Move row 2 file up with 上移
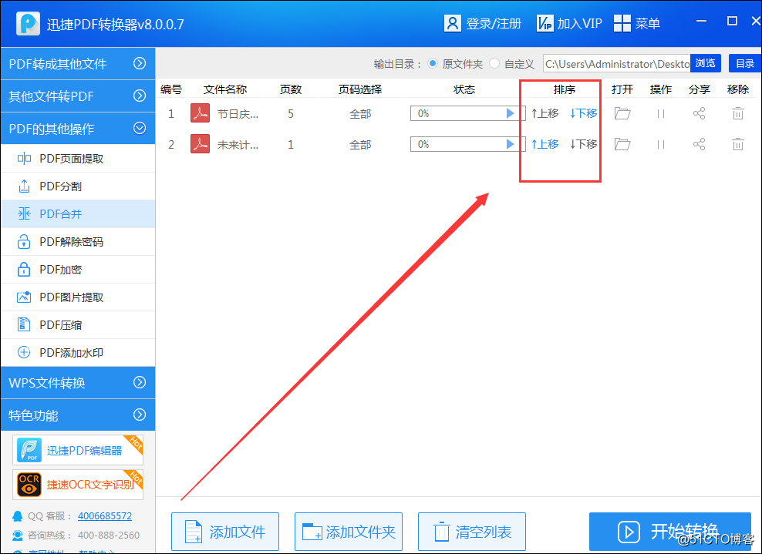 click(x=545, y=144)
